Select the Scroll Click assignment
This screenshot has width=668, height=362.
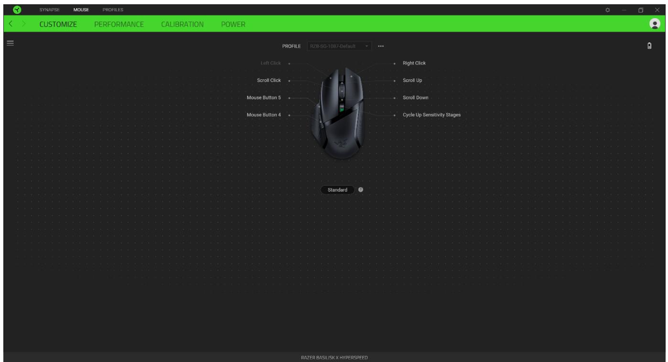tap(269, 80)
